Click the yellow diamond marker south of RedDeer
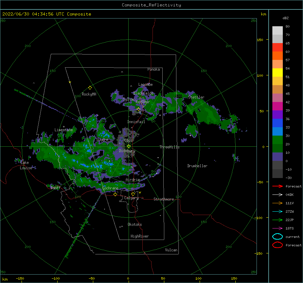The image size is (303, 283). [138, 109]
